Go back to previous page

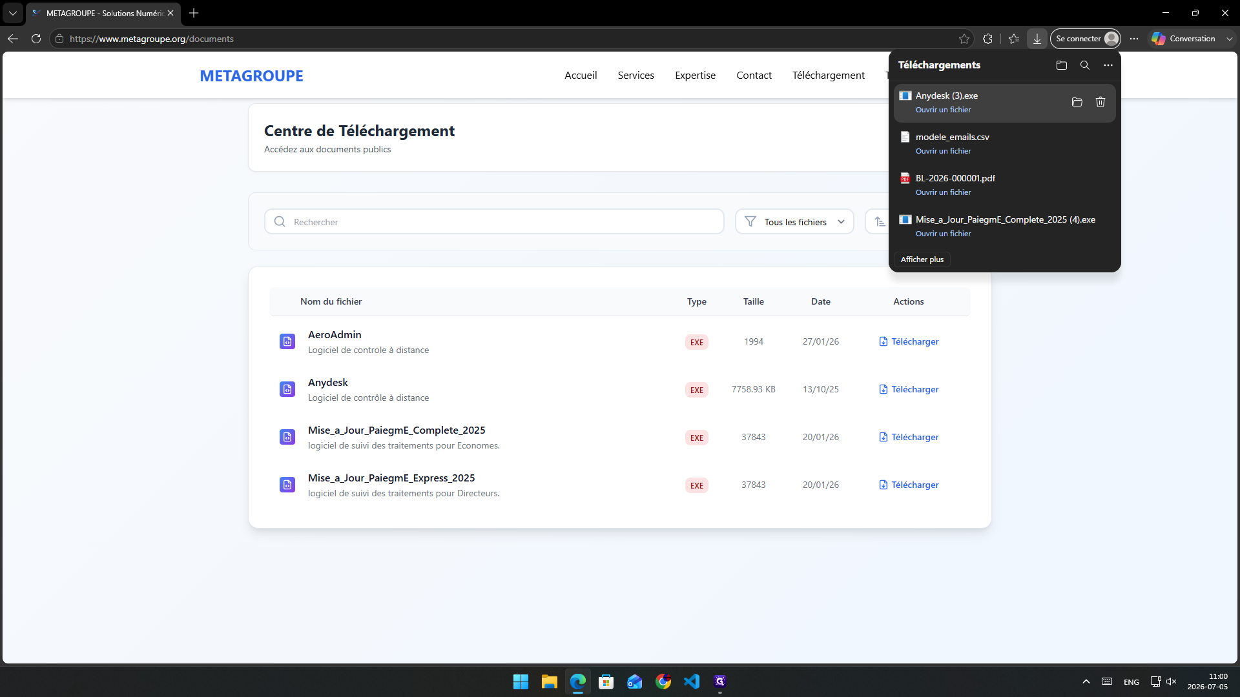13,39
